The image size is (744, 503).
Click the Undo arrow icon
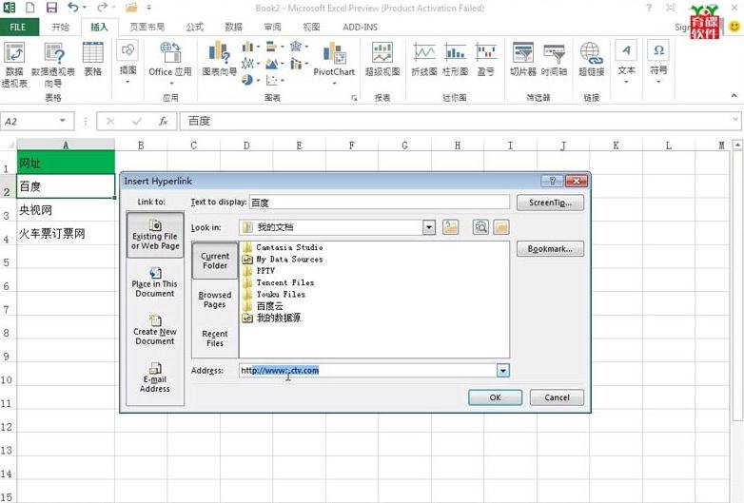73,7
